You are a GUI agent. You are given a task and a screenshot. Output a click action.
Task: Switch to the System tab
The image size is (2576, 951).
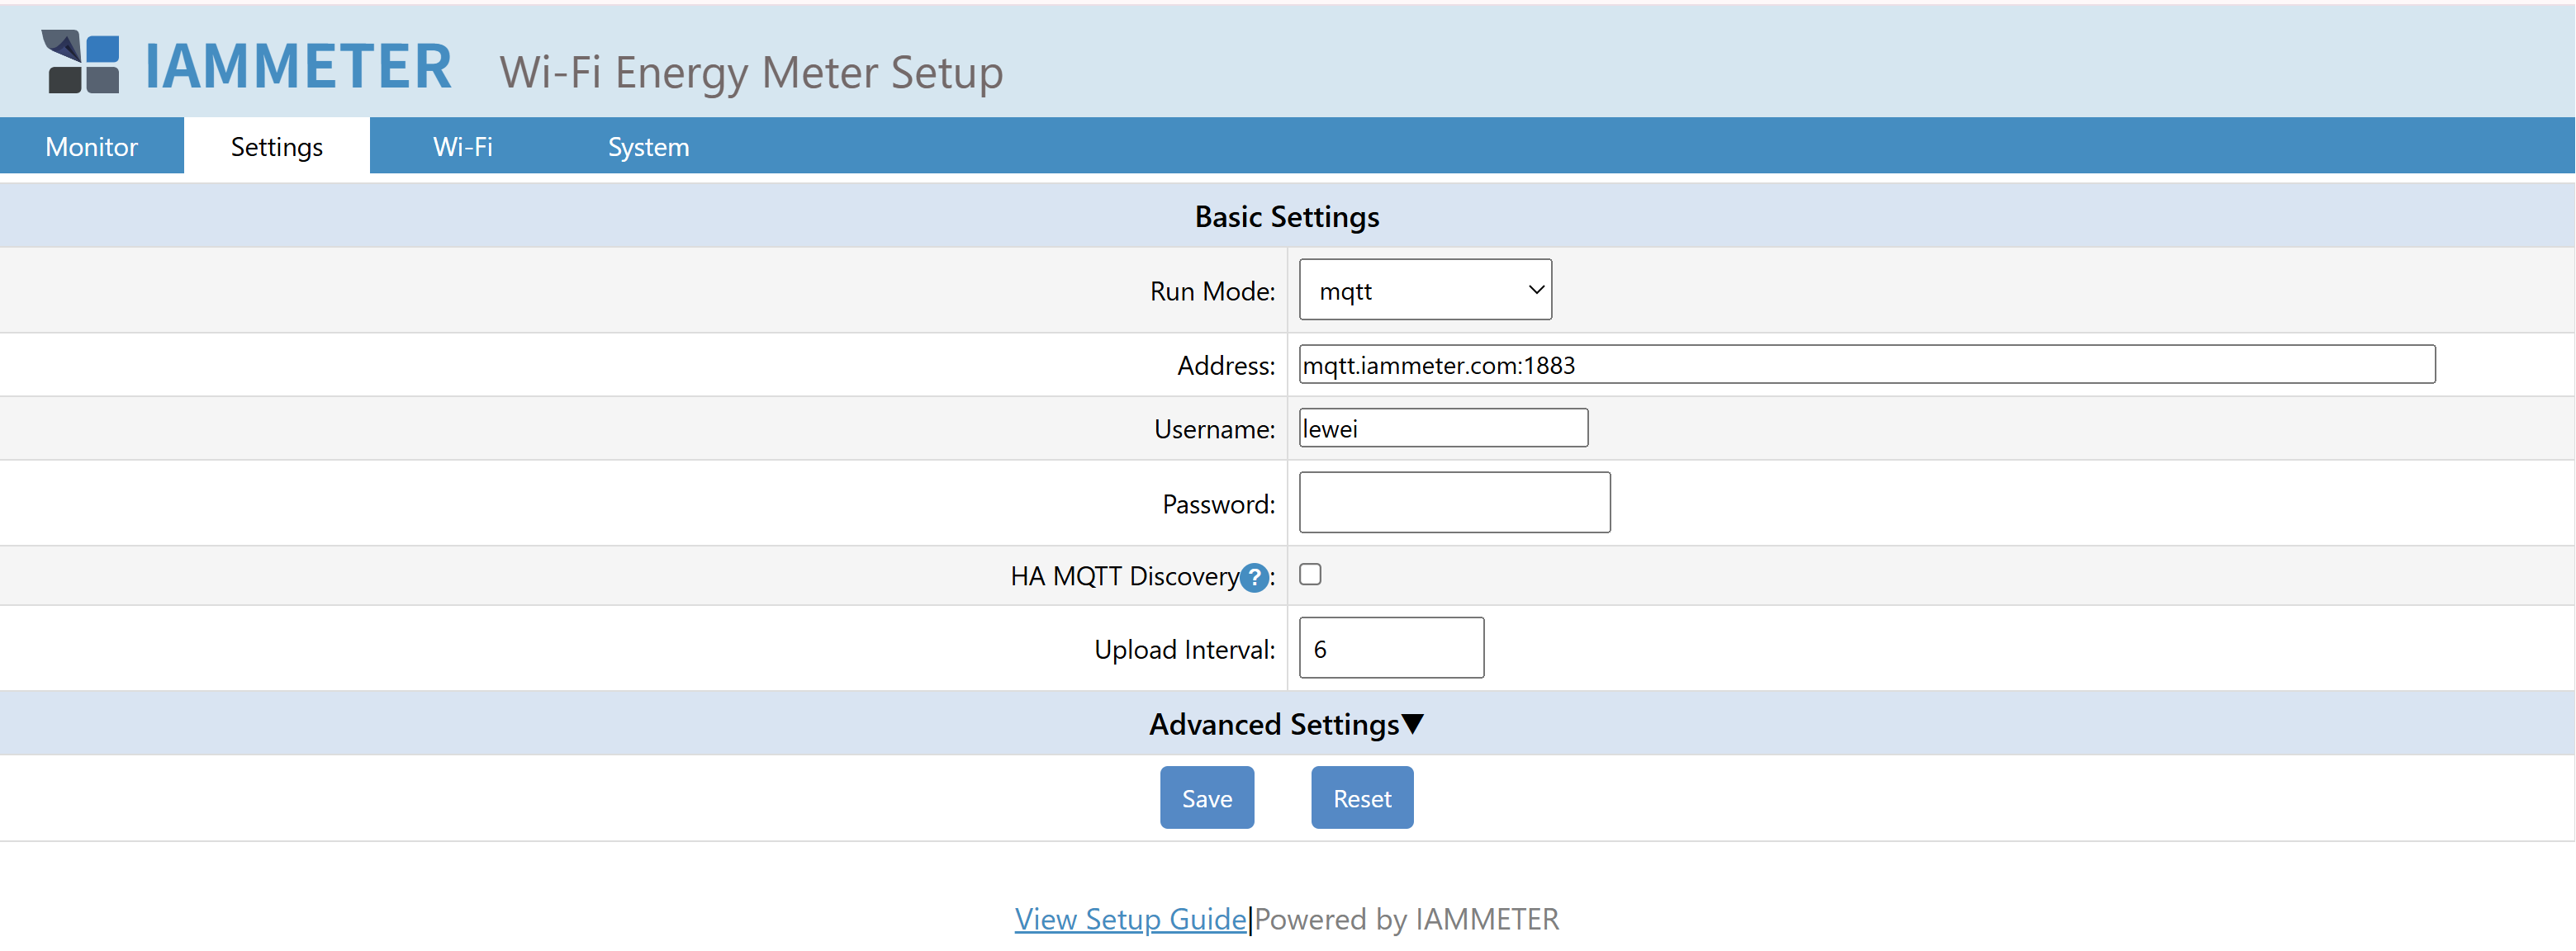(x=648, y=146)
